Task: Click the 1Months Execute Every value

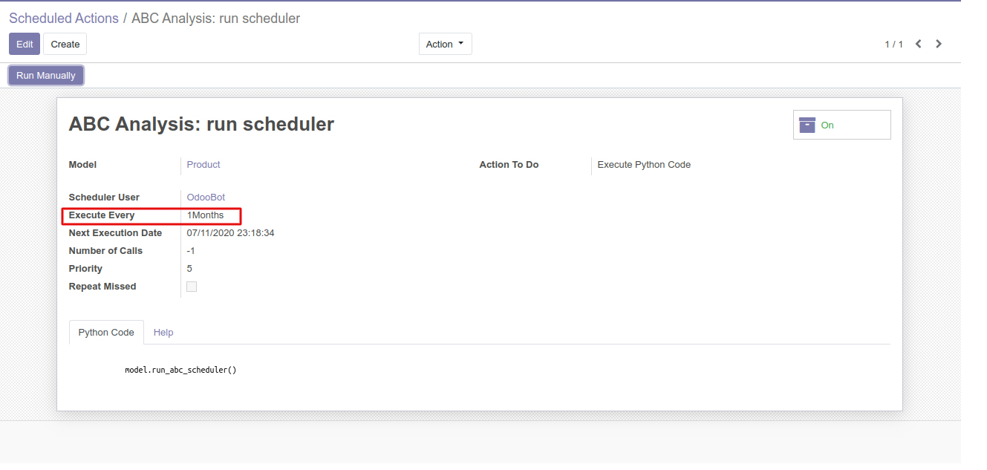Action: [205, 215]
